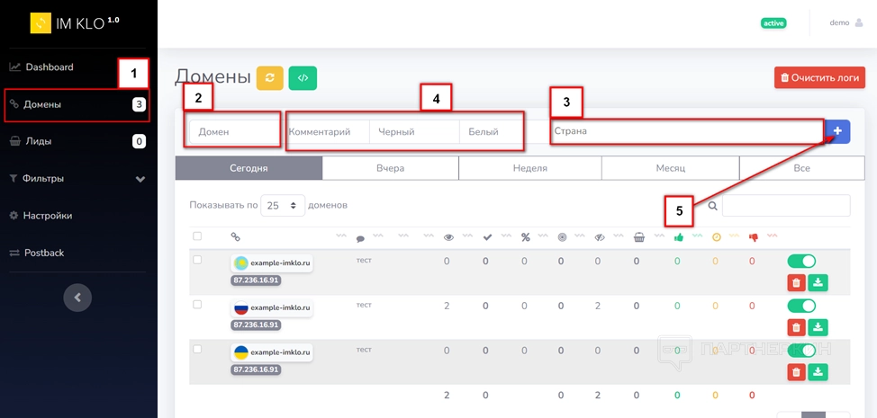Click the IM KLO logo icon
The height and width of the screenshot is (418, 877).
click(41, 22)
